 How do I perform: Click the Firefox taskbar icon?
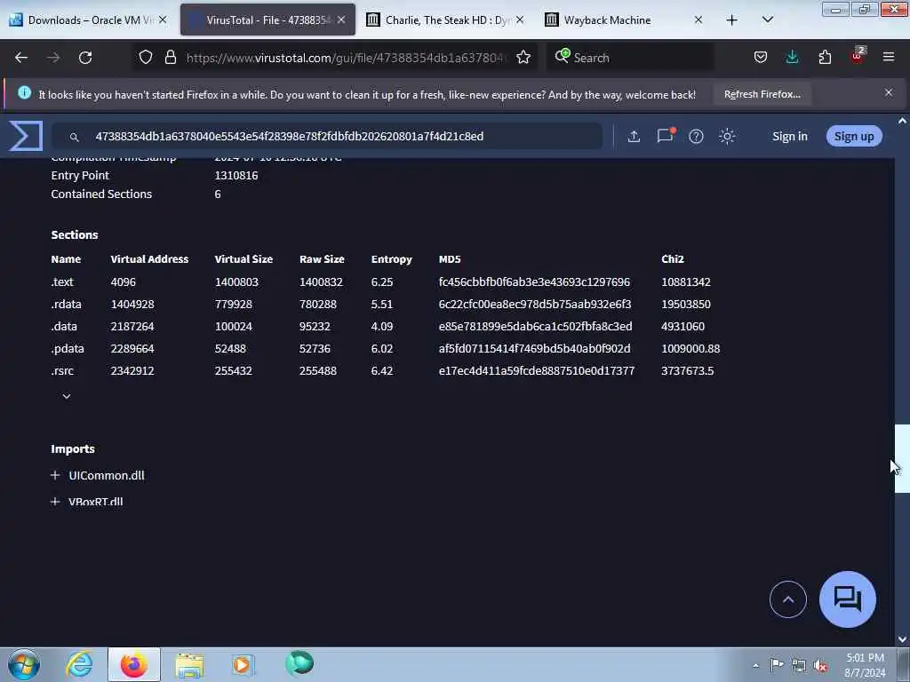pyautogui.click(x=134, y=664)
